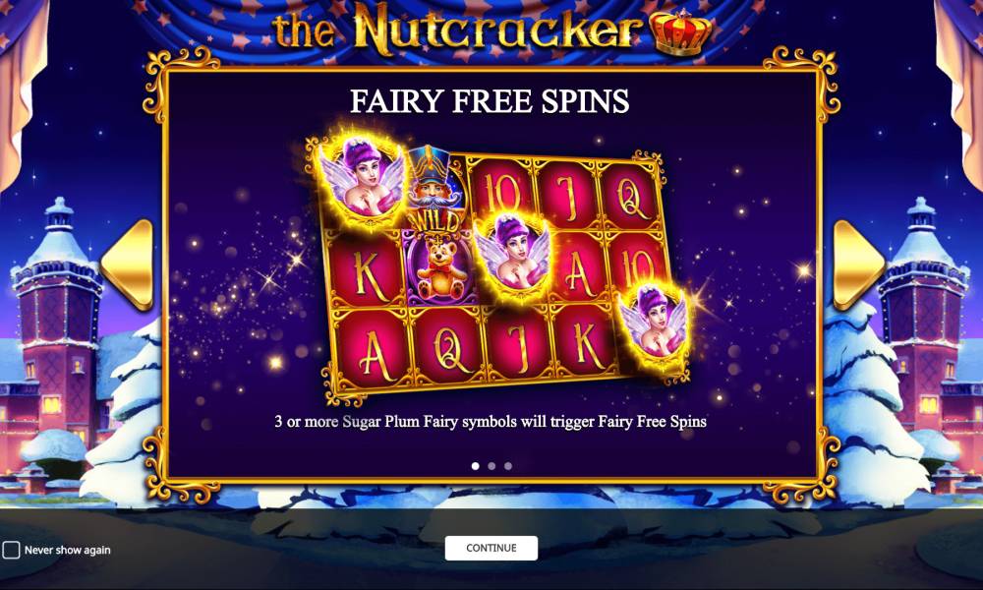Click the Nutcracker title logo
Image resolution: width=983 pixels, height=590 pixels.
point(492,29)
